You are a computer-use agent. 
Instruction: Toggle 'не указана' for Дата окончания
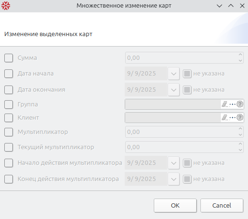point(187,90)
